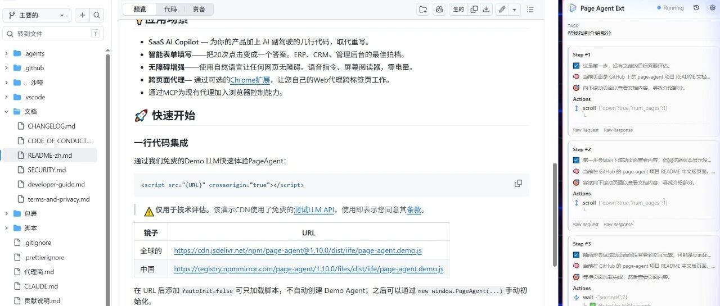Open the cdn.jsdelivr.net demo URL
720x306 pixels.
click(298, 250)
